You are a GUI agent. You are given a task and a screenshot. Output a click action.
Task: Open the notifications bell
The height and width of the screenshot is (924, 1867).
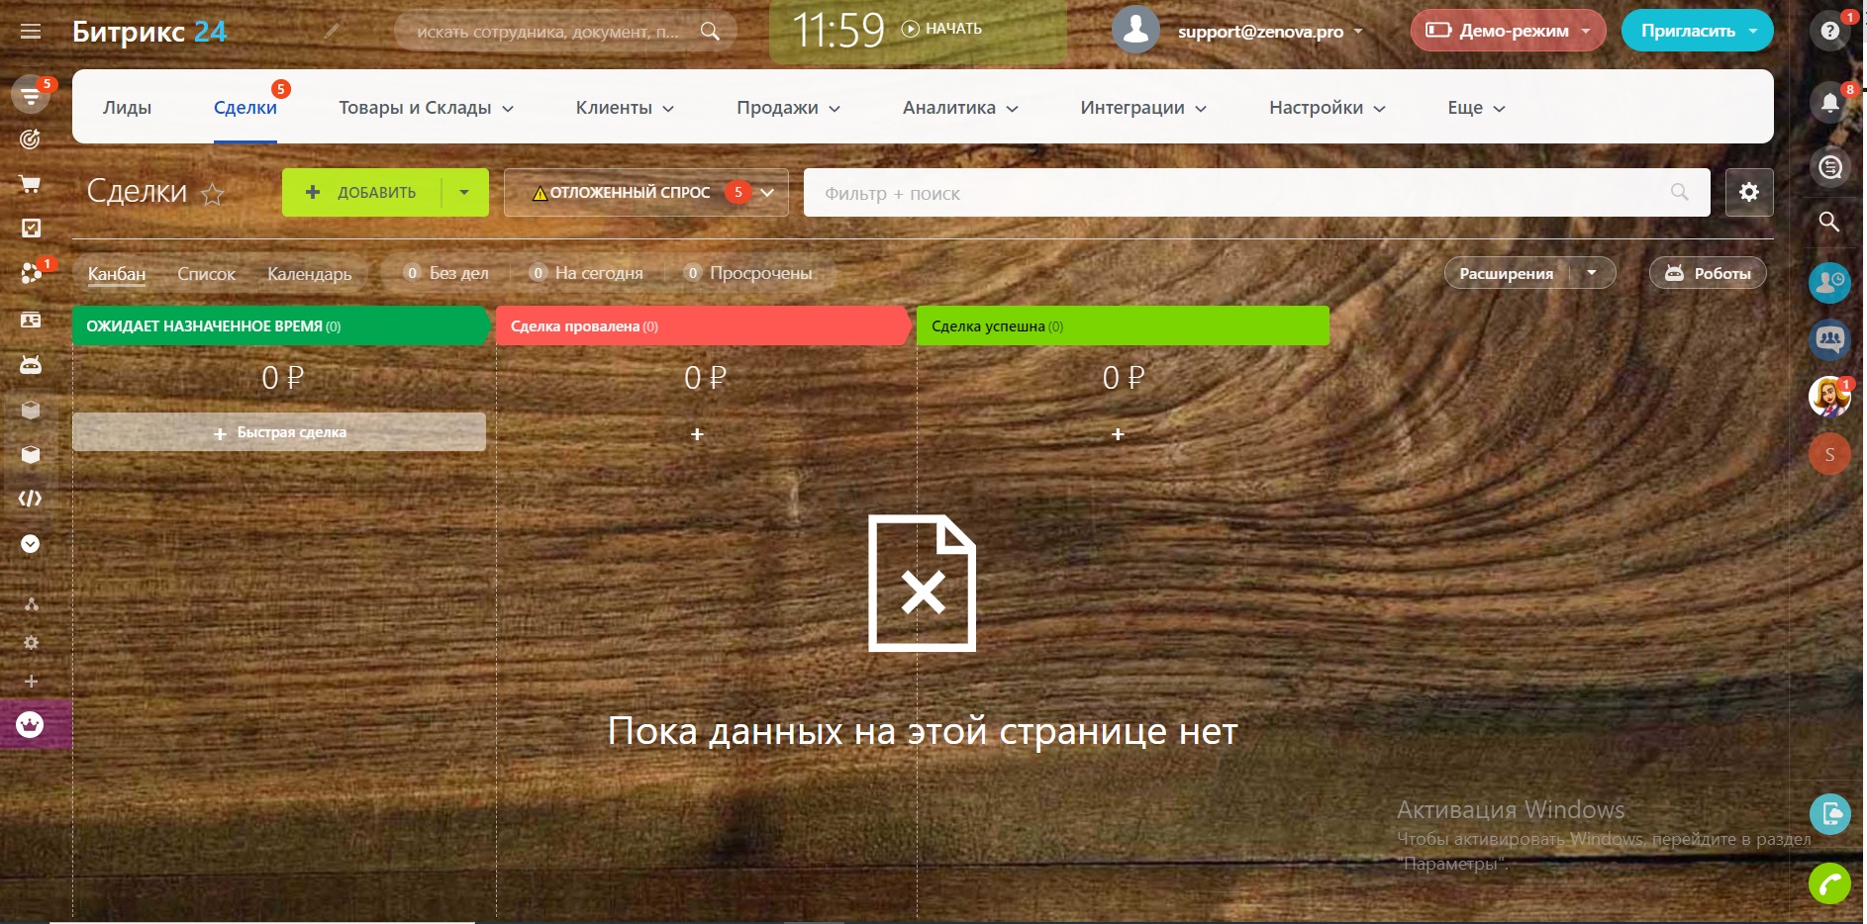(x=1830, y=102)
